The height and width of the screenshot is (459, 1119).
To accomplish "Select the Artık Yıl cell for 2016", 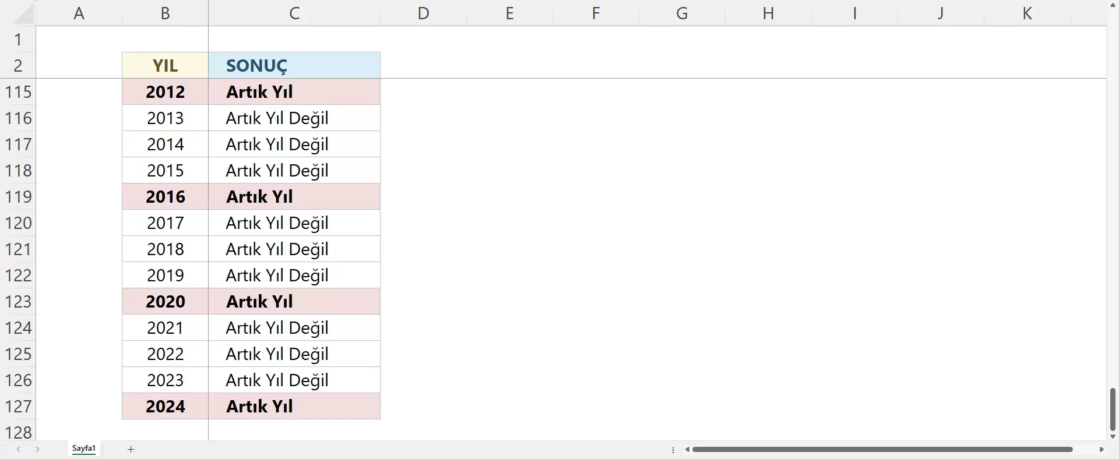I will click(x=294, y=197).
